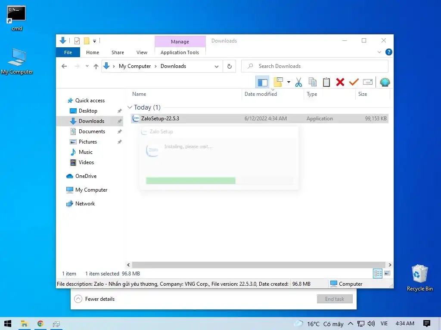Open Google Chrome from the taskbar
This screenshot has height=330, width=441.
coord(40,324)
